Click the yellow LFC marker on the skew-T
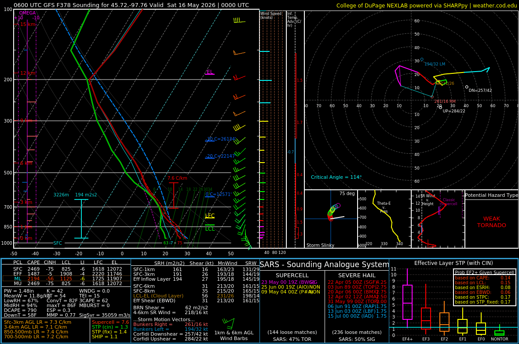Image resolution: width=519 pixels, height=344 pixels. [x=210, y=216]
